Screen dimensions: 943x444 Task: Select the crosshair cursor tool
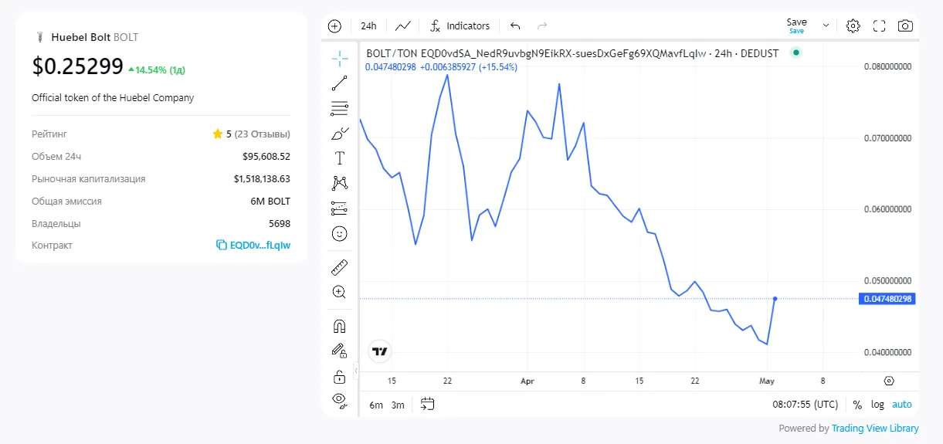339,59
